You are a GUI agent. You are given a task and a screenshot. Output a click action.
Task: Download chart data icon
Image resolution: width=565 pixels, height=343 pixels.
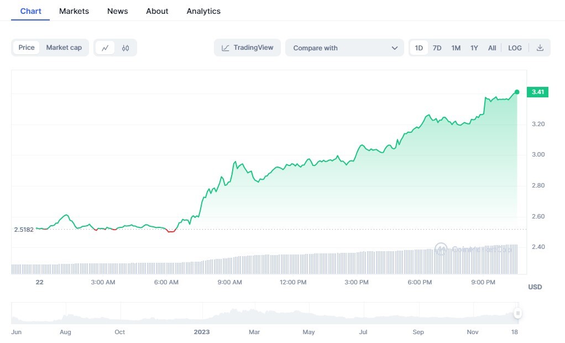point(540,48)
